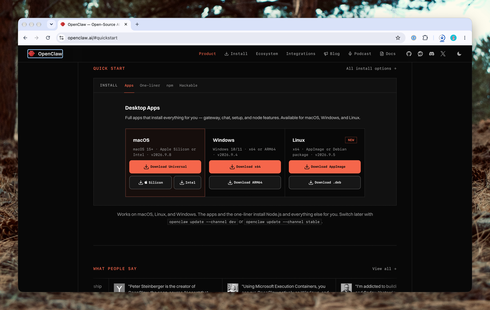
Task: Download the Apple Silicon build
Action: pyautogui.click(x=150, y=183)
